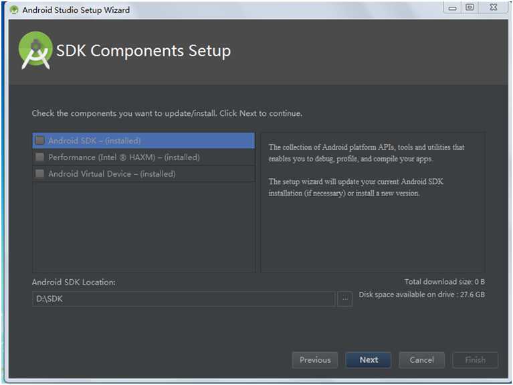Screen dimensions: 513x385
Task: Click Next to continue setup
Action: 369,360
